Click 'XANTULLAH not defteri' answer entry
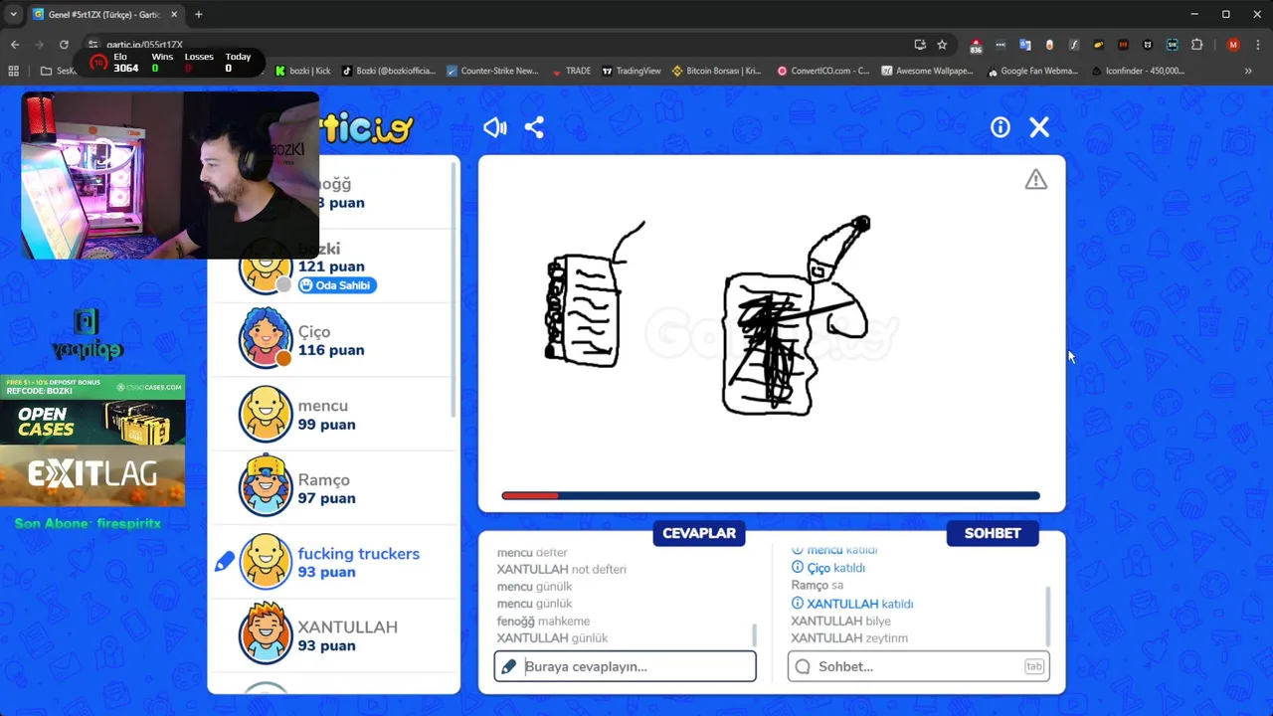Image resolution: width=1273 pixels, height=716 pixels. tap(562, 570)
